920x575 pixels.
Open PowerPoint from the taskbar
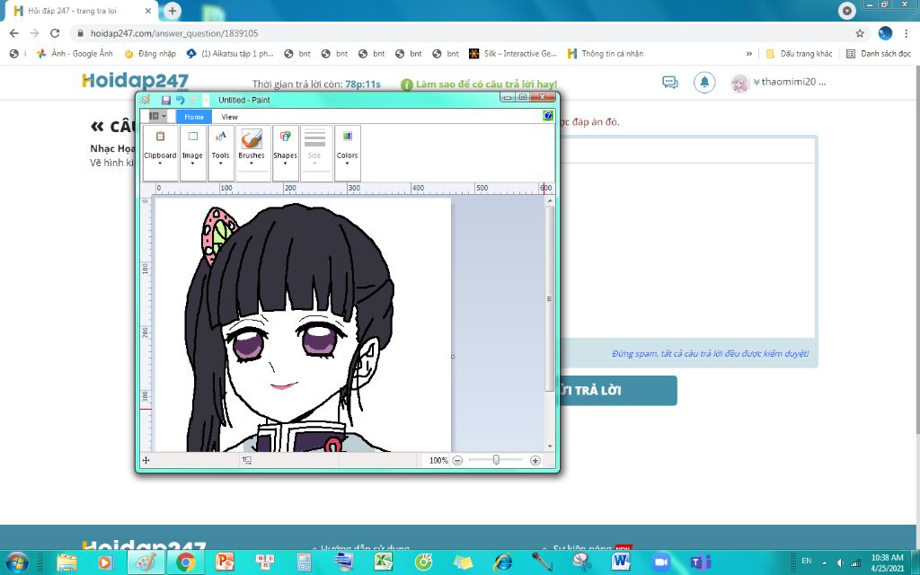click(225, 562)
